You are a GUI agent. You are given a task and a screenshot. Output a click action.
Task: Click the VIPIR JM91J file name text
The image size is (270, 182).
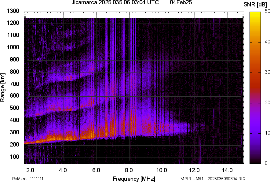coord(213,179)
